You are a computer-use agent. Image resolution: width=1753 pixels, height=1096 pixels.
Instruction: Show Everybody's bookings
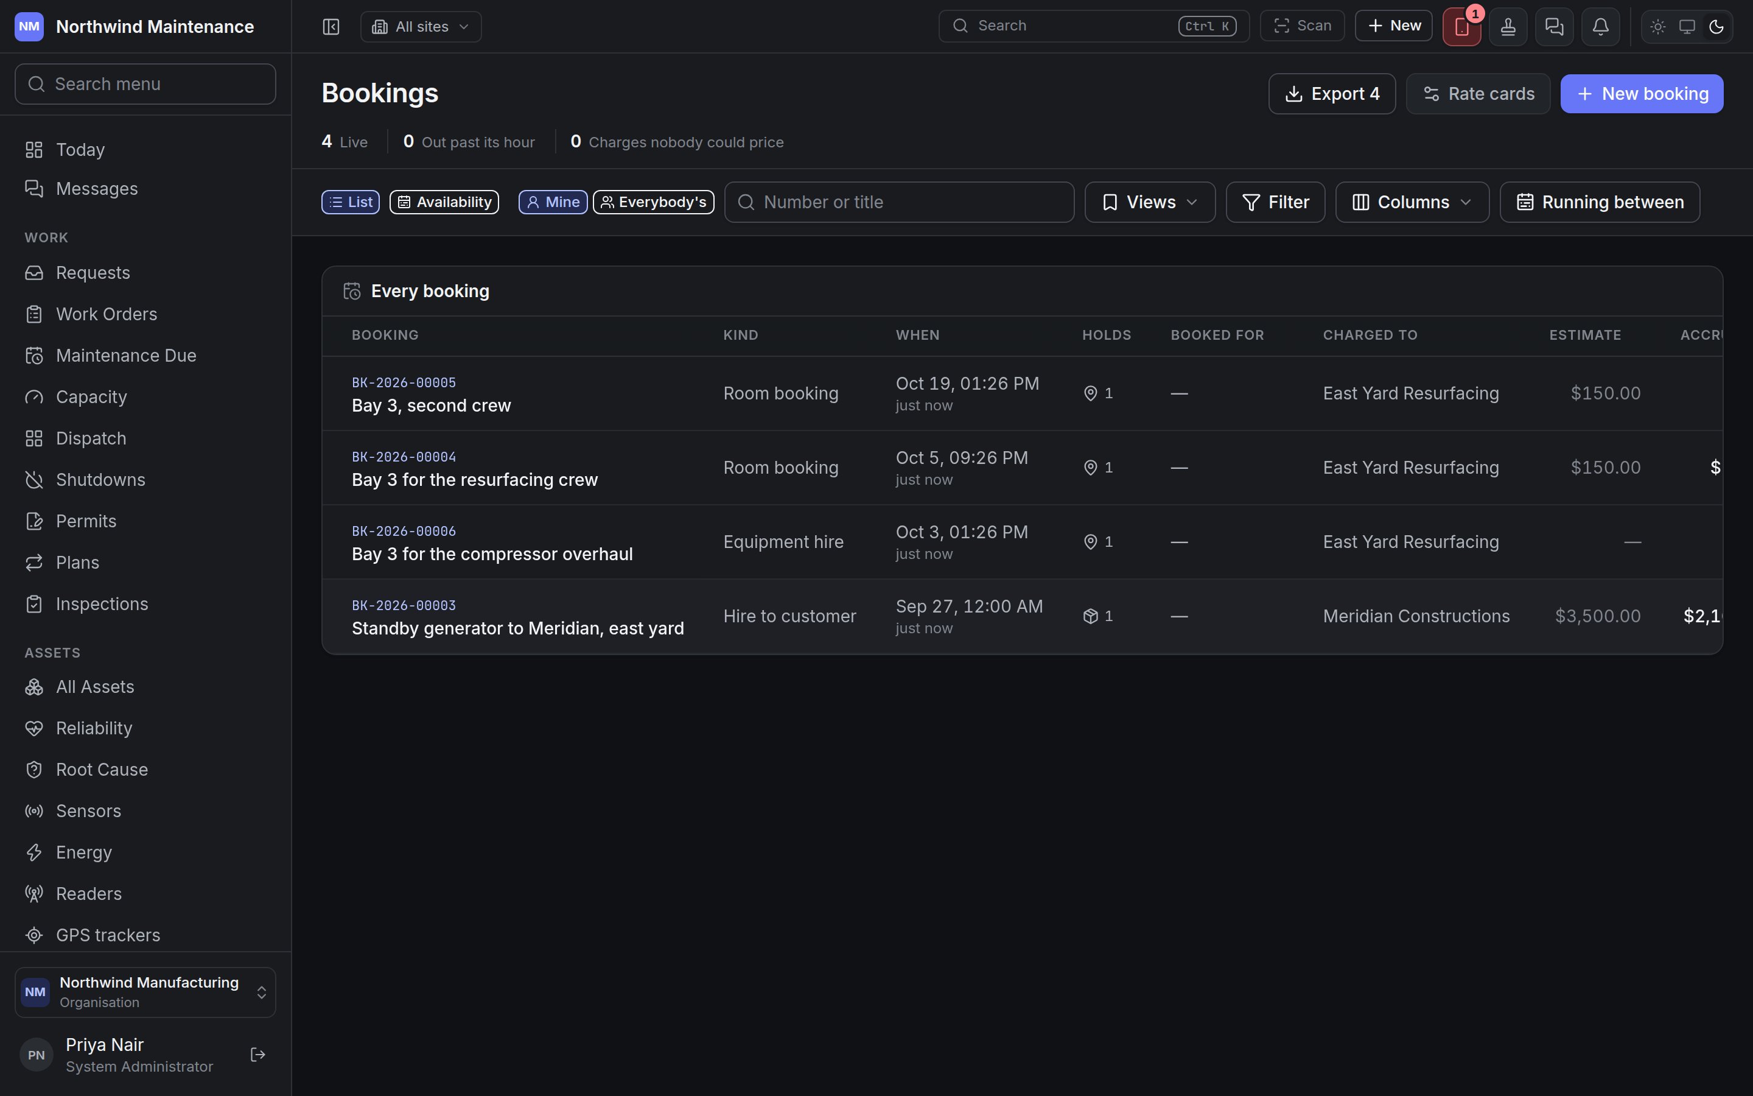pyautogui.click(x=653, y=202)
